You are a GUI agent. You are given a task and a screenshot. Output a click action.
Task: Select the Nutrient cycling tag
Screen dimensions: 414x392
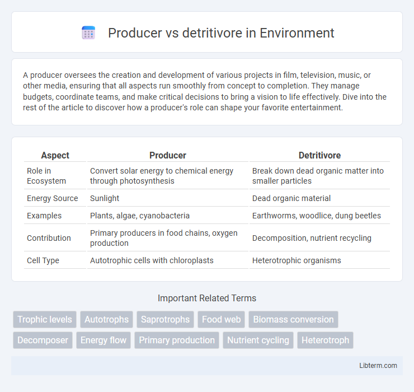click(x=258, y=340)
